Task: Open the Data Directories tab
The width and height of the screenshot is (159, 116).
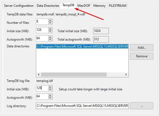Action: click(48, 6)
